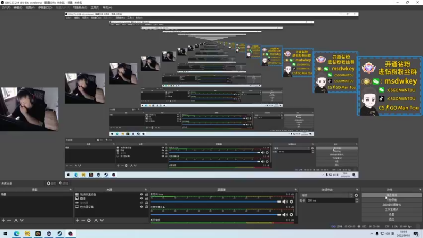The width and height of the screenshot is (423, 238).
Task: Click 停止推流 stop streaming button
Action: pos(391,195)
